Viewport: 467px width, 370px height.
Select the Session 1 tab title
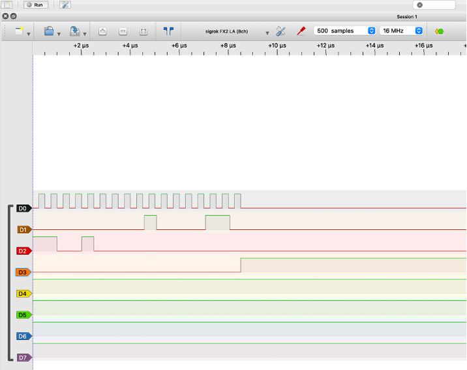click(x=406, y=16)
